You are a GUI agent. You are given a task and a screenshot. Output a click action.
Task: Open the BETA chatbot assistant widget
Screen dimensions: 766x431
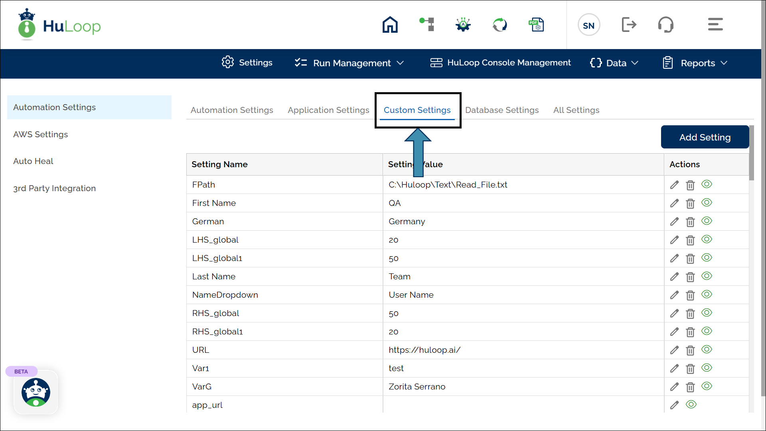pyautogui.click(x=36, y=392)
